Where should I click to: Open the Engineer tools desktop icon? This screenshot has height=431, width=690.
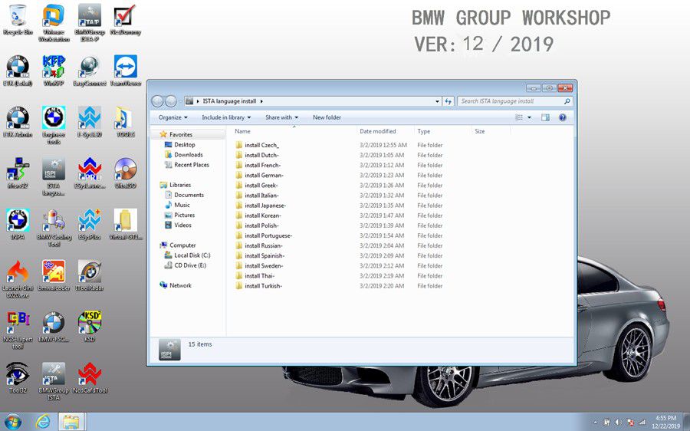tap(54, 125)
